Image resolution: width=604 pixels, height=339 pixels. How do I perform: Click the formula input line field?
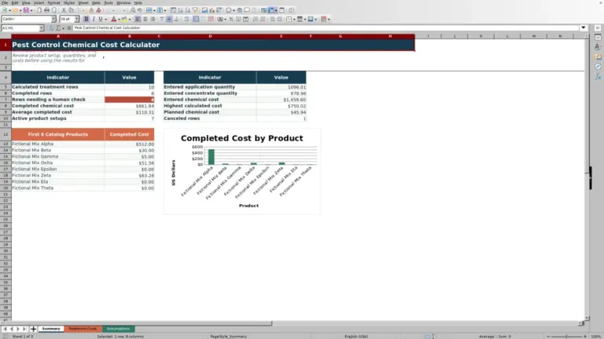tap(326, 27)
